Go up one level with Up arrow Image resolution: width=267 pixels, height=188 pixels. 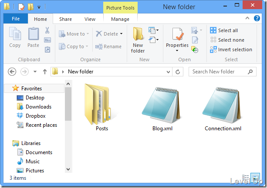[44, 72]
